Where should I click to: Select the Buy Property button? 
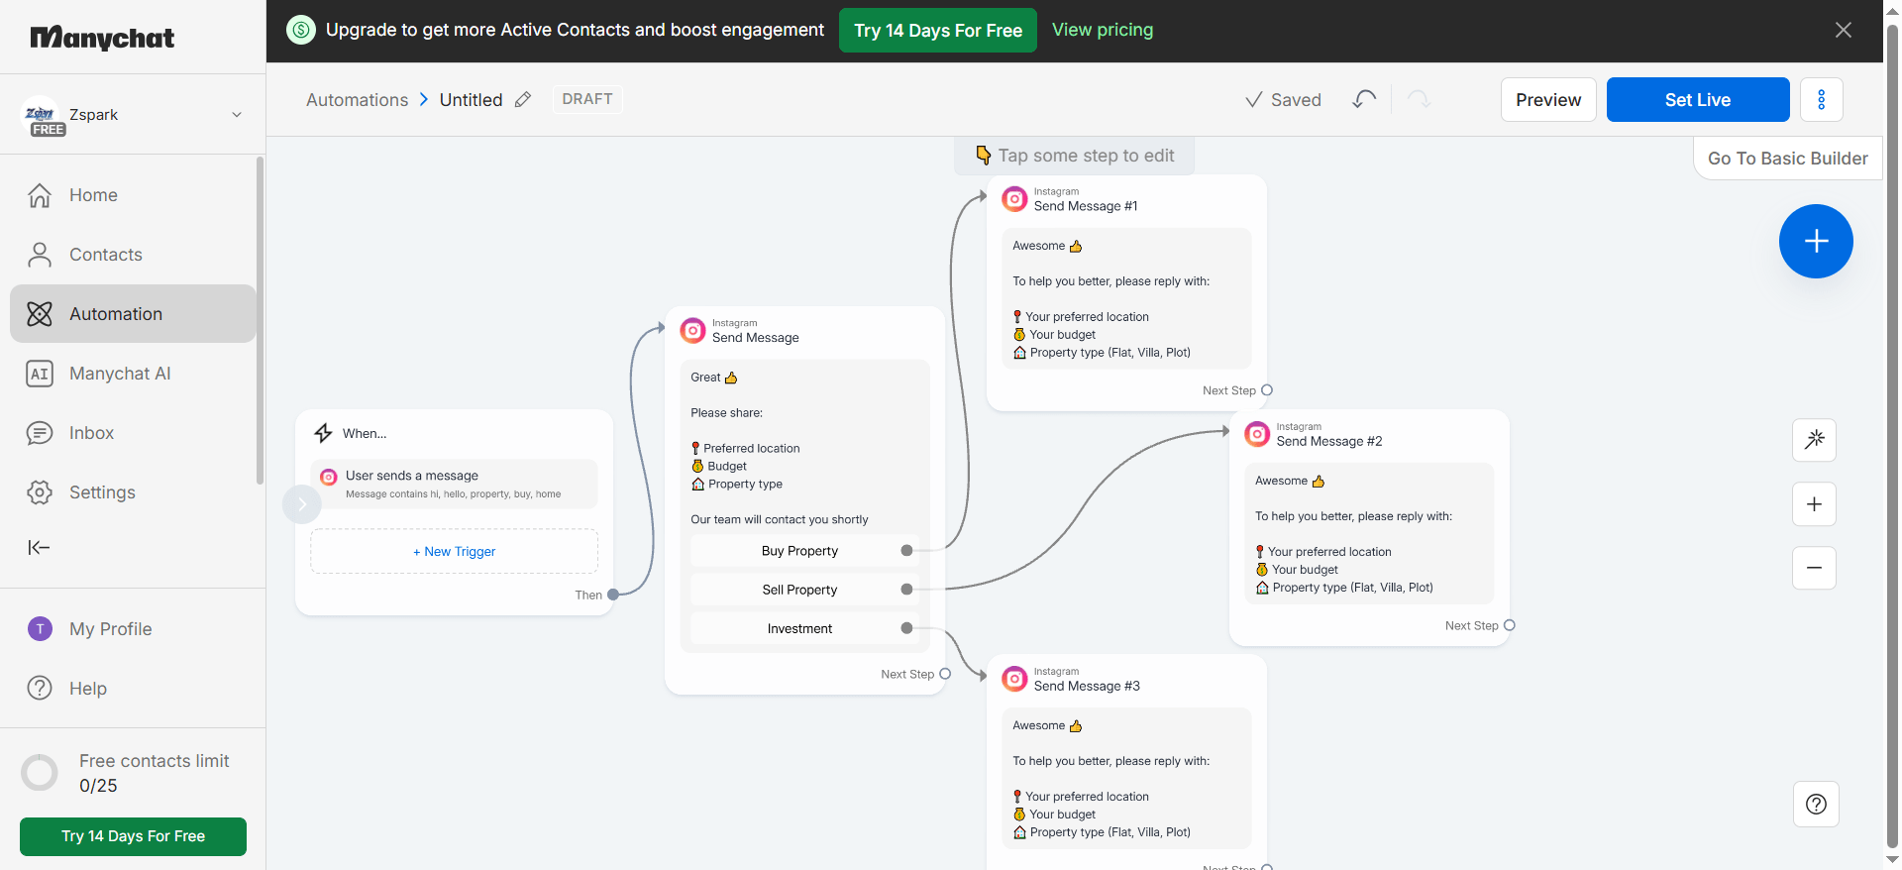(x=799, y=551)
